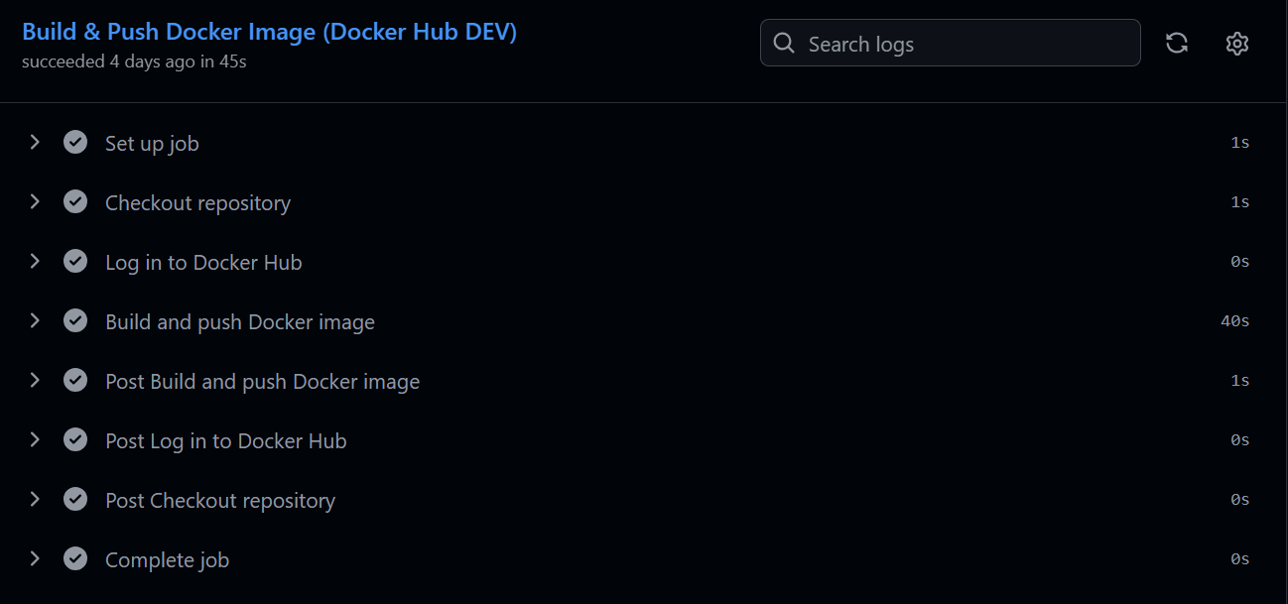Viewport: 1288px width, 604px height.
Task: Click the 40s duration of the build step
Action: pos(1233,320)
